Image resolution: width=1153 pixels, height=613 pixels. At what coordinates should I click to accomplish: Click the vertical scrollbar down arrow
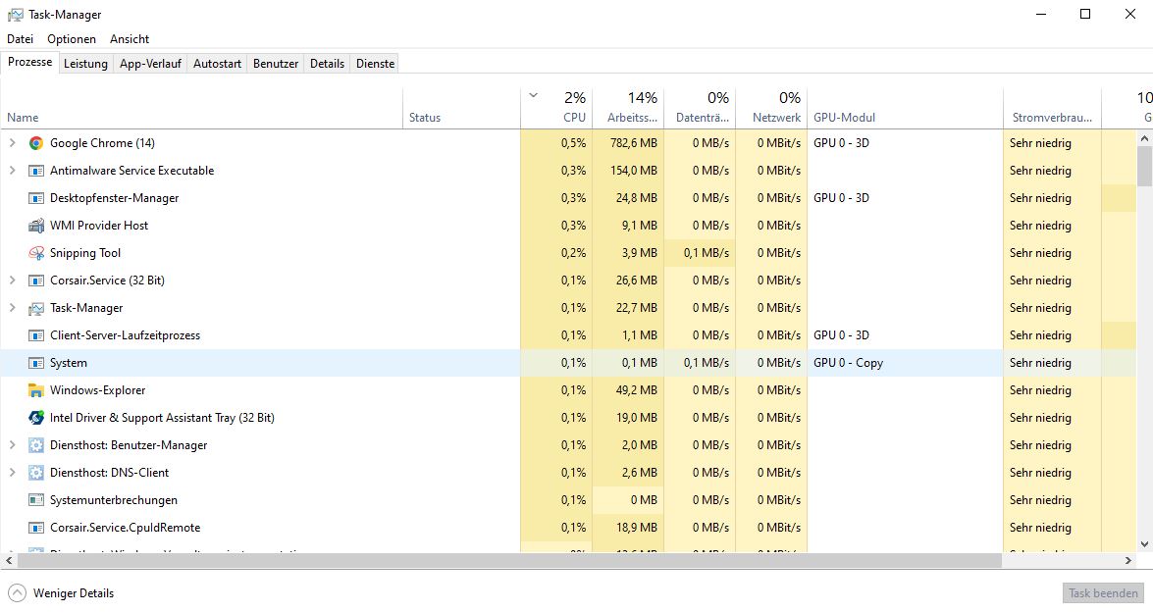(1144, 544)
